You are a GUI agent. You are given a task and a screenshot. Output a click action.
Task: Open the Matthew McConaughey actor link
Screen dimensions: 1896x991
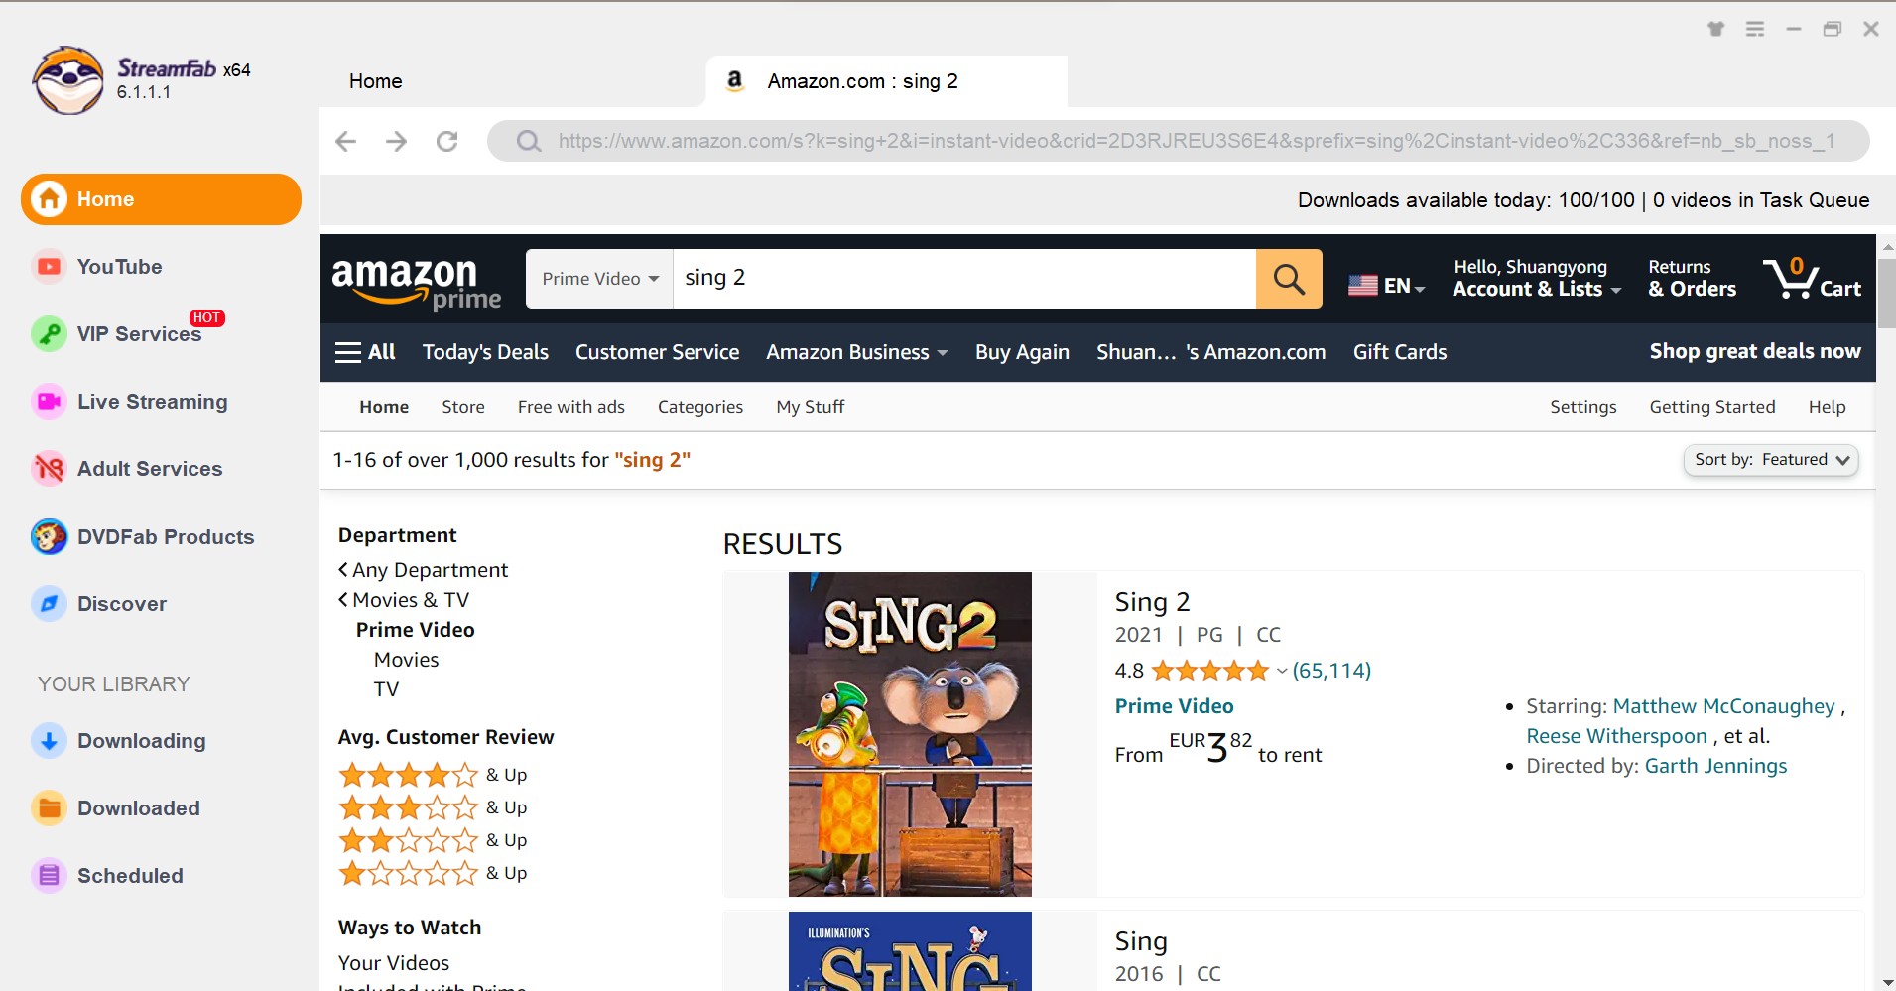tap(1723, 706)
